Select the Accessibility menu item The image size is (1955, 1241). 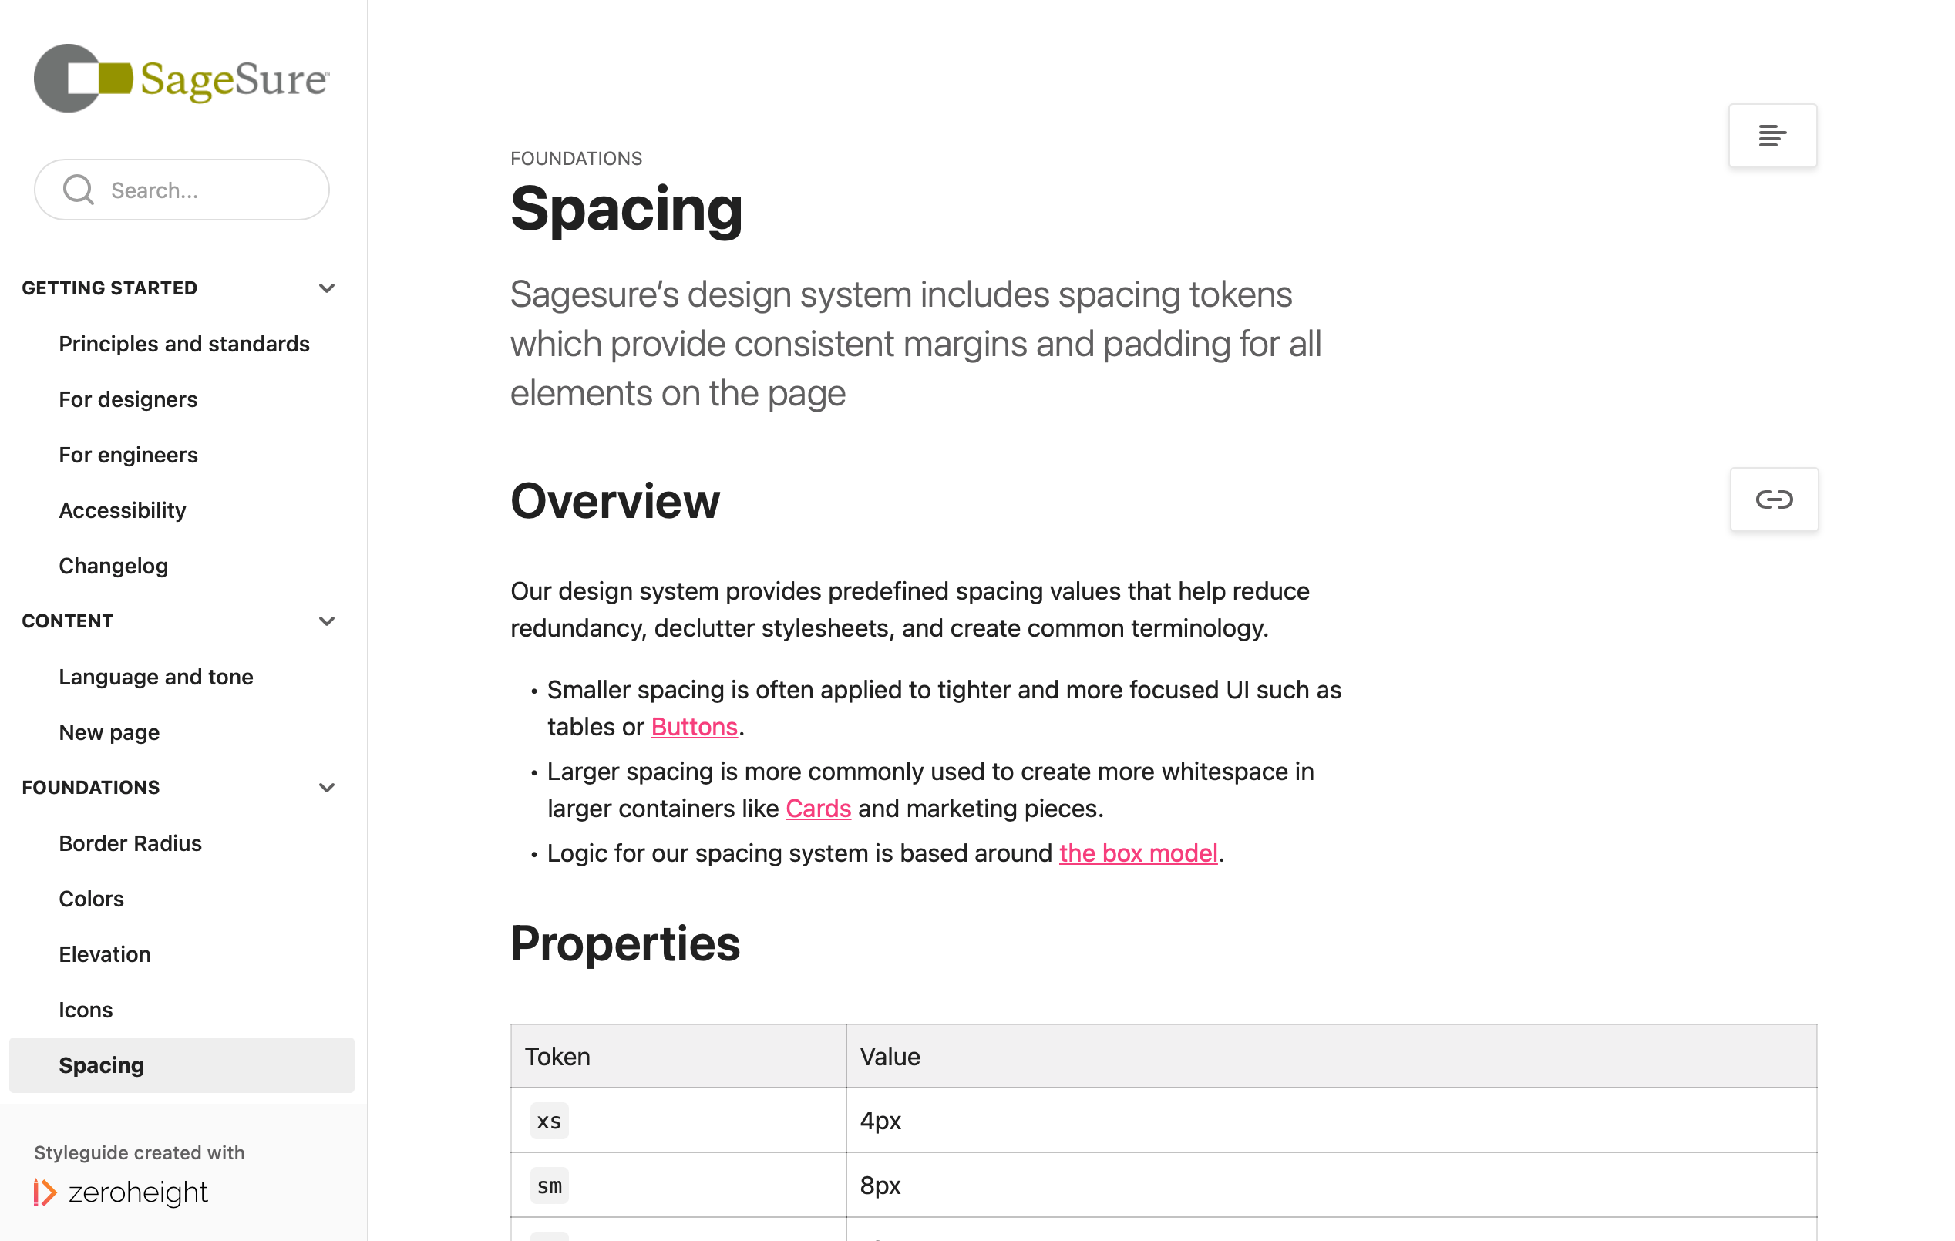[x=121, y=510]
